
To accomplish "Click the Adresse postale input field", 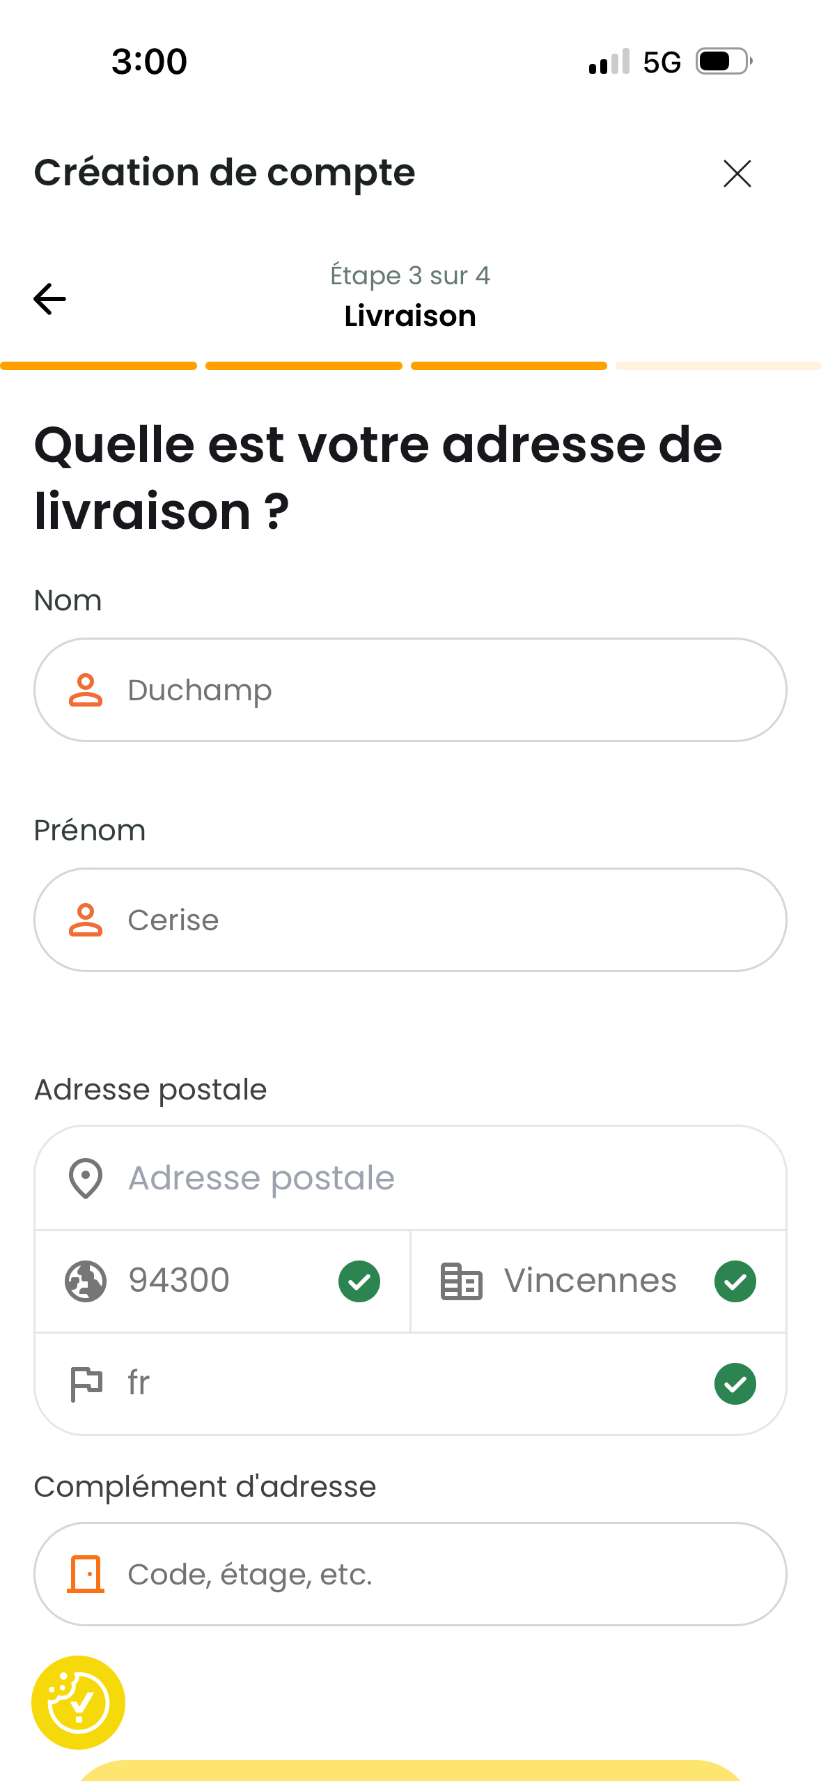I will click(x=446, y=1178).
